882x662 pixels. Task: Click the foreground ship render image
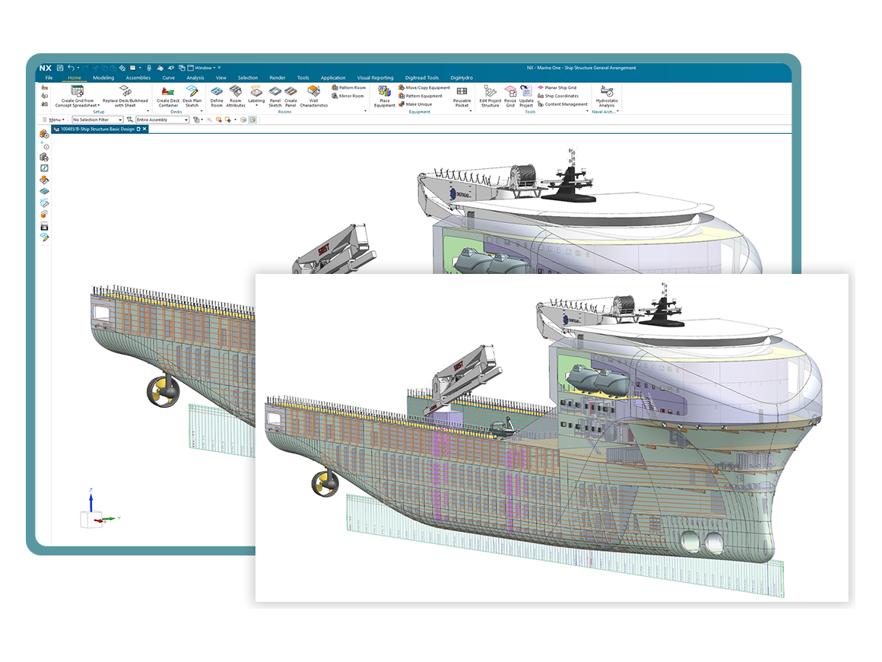(x=551, y=438)
